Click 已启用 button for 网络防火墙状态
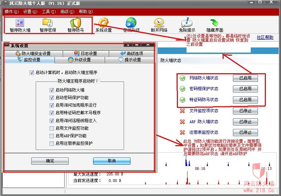Screen dimensions: 281x196 pyautogui.click(x=245, y=78)
